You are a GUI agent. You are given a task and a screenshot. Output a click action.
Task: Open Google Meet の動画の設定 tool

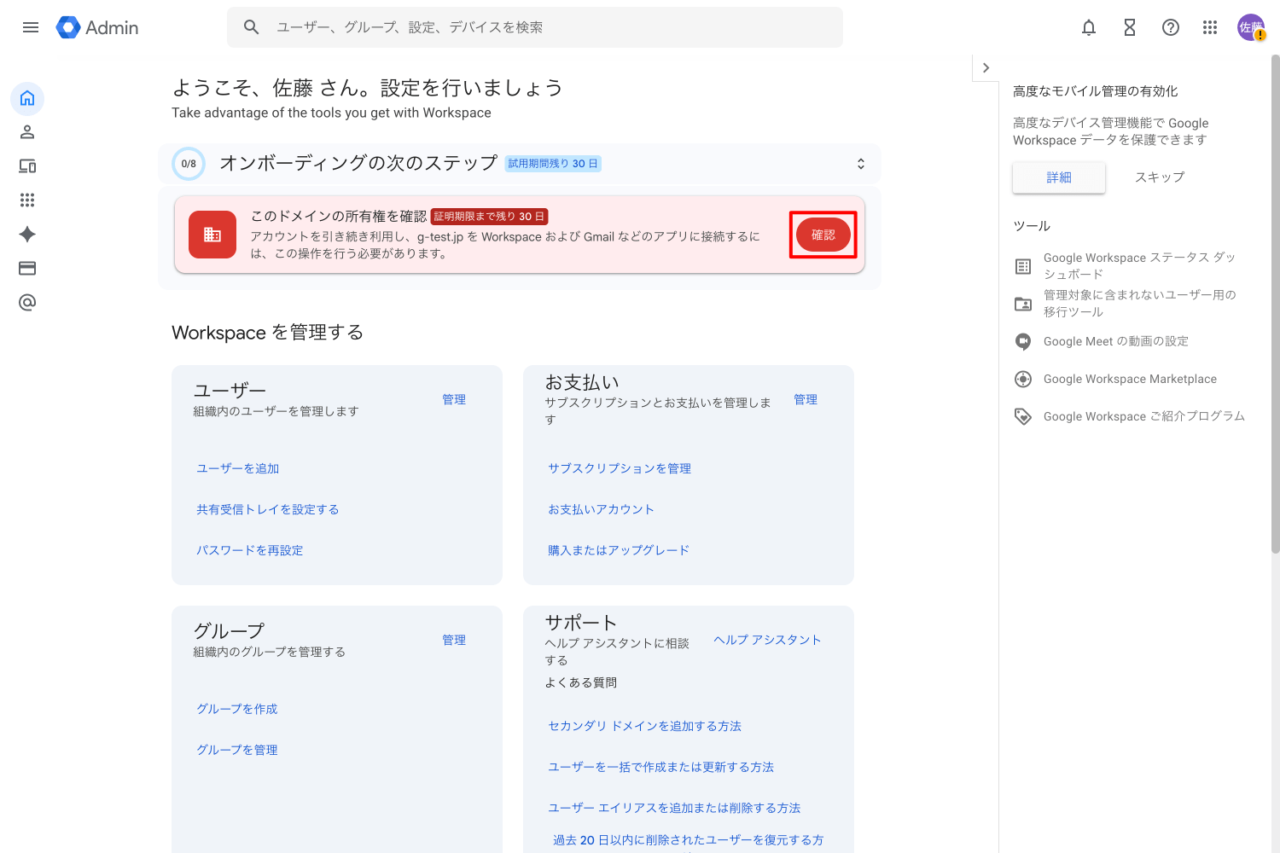[1115, 341]
